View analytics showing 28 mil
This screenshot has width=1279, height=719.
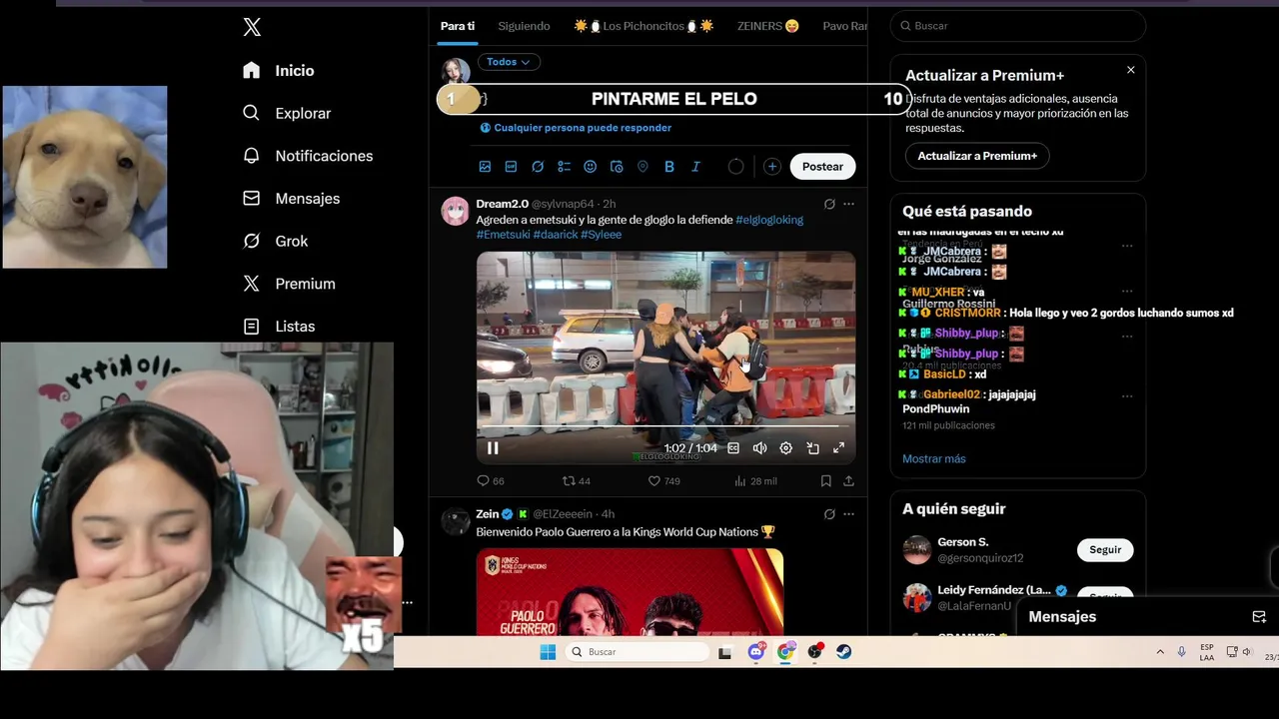pyautogui.click(x=755, y=481)
